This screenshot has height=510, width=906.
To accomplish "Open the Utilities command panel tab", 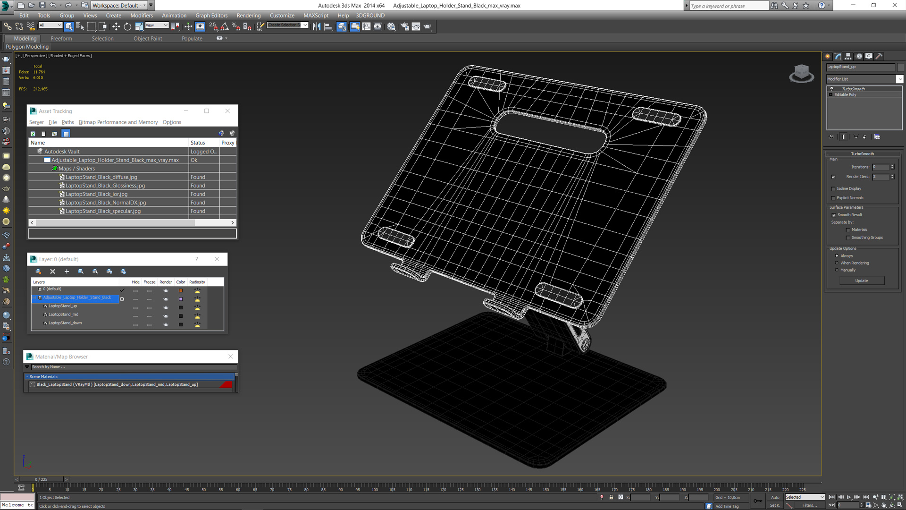I will tap(879, 56).
